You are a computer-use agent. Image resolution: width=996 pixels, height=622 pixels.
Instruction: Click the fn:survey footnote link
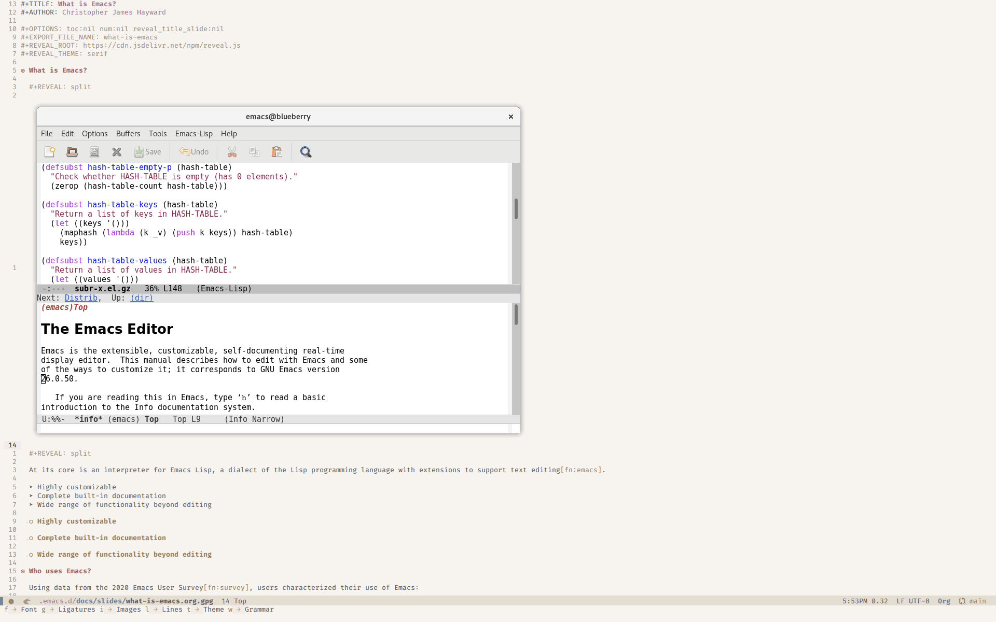click(x=225, y=588)
